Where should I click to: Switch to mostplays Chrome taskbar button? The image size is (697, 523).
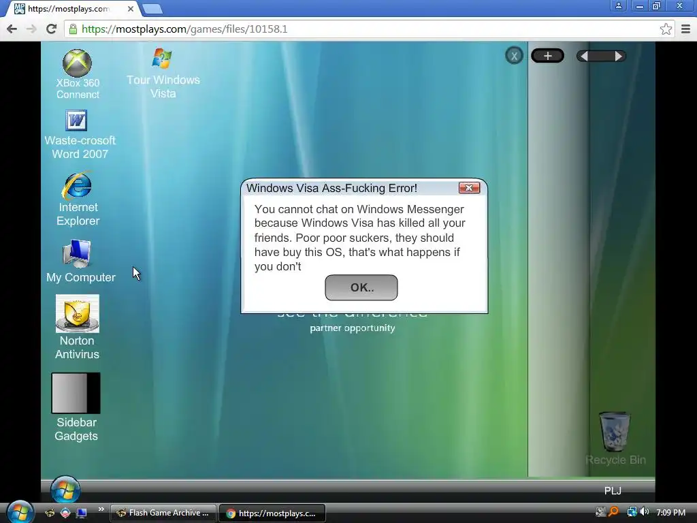(x=272, y=513)
